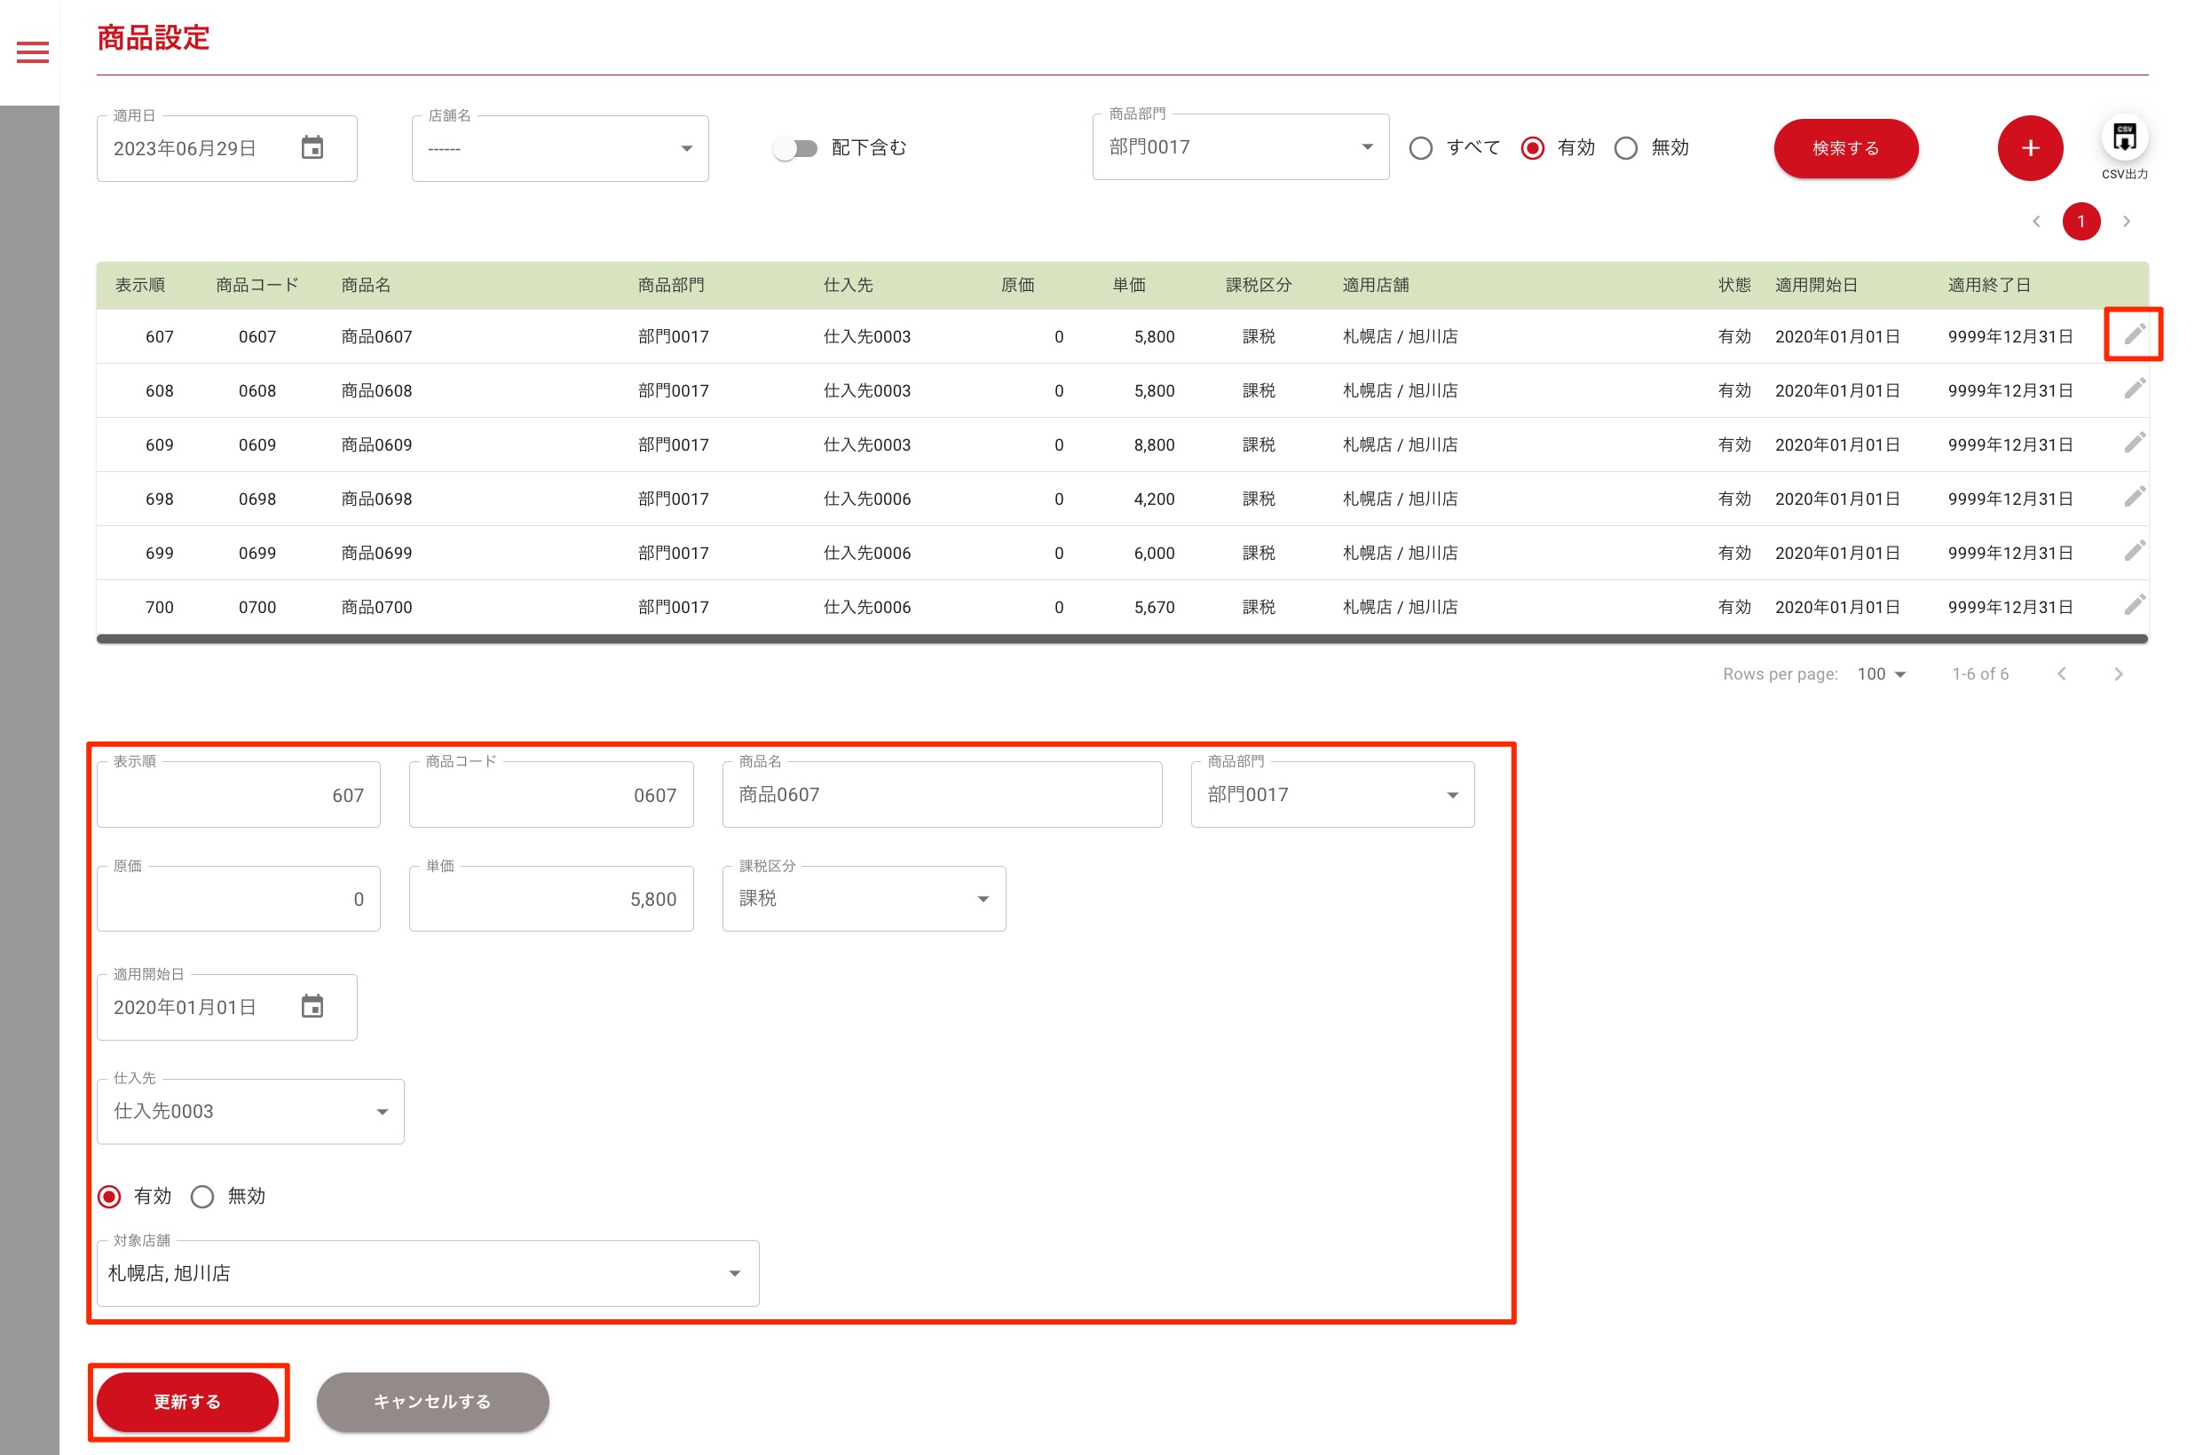2203x1455 pixels.
Task: Click the 更新する update button
Action: pyautogui.click(x=187, y=1402)
